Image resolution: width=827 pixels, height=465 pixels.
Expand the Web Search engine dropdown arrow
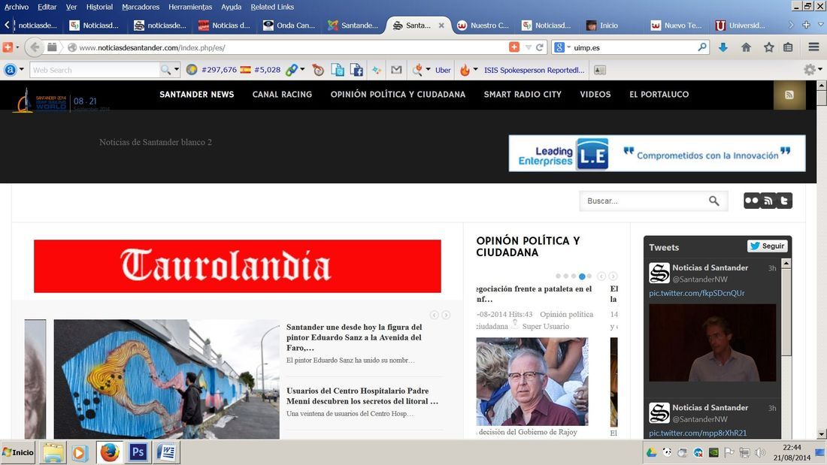pos(177,69)
